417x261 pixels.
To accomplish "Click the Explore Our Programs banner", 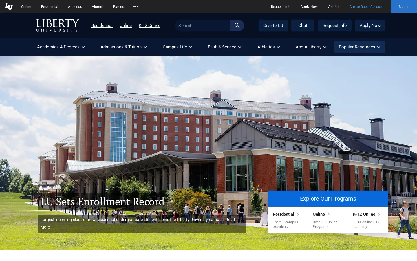I will (x=328, y=199).
